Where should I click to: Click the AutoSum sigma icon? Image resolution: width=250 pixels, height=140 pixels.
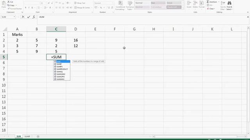coord(208,2)
